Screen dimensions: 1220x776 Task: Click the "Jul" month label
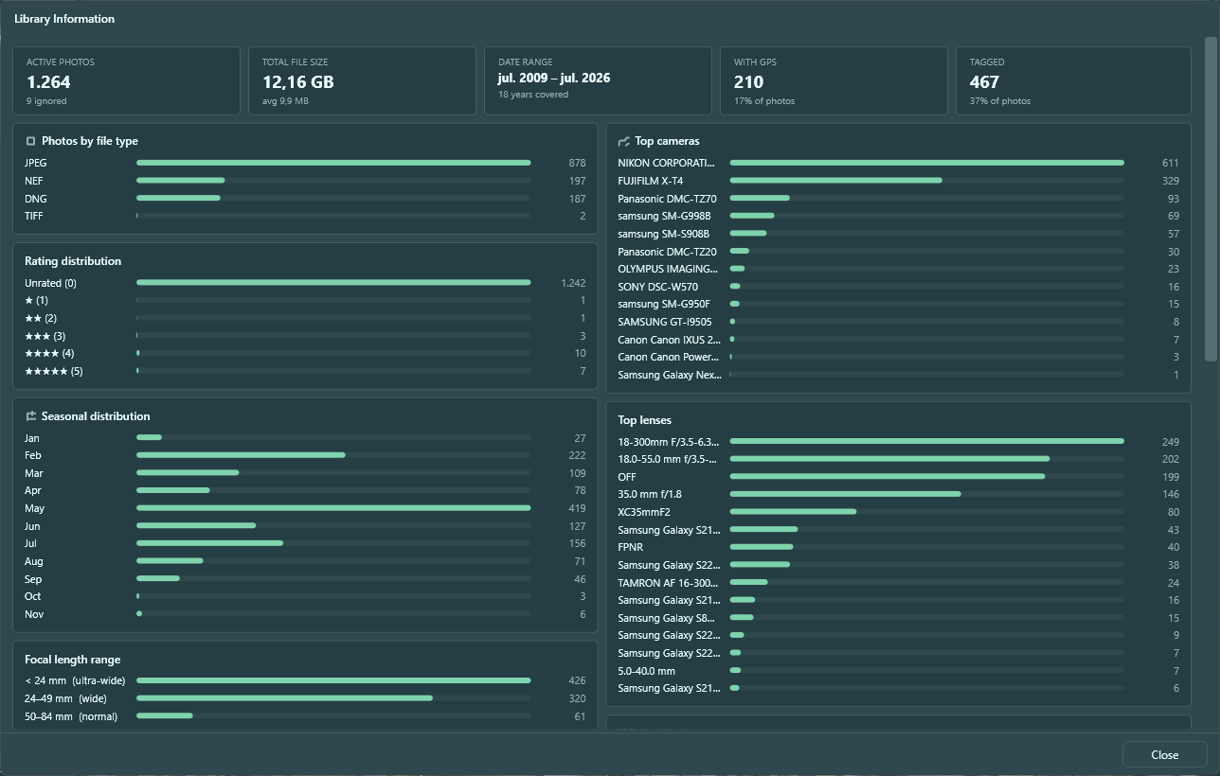[x=31, y=543]
